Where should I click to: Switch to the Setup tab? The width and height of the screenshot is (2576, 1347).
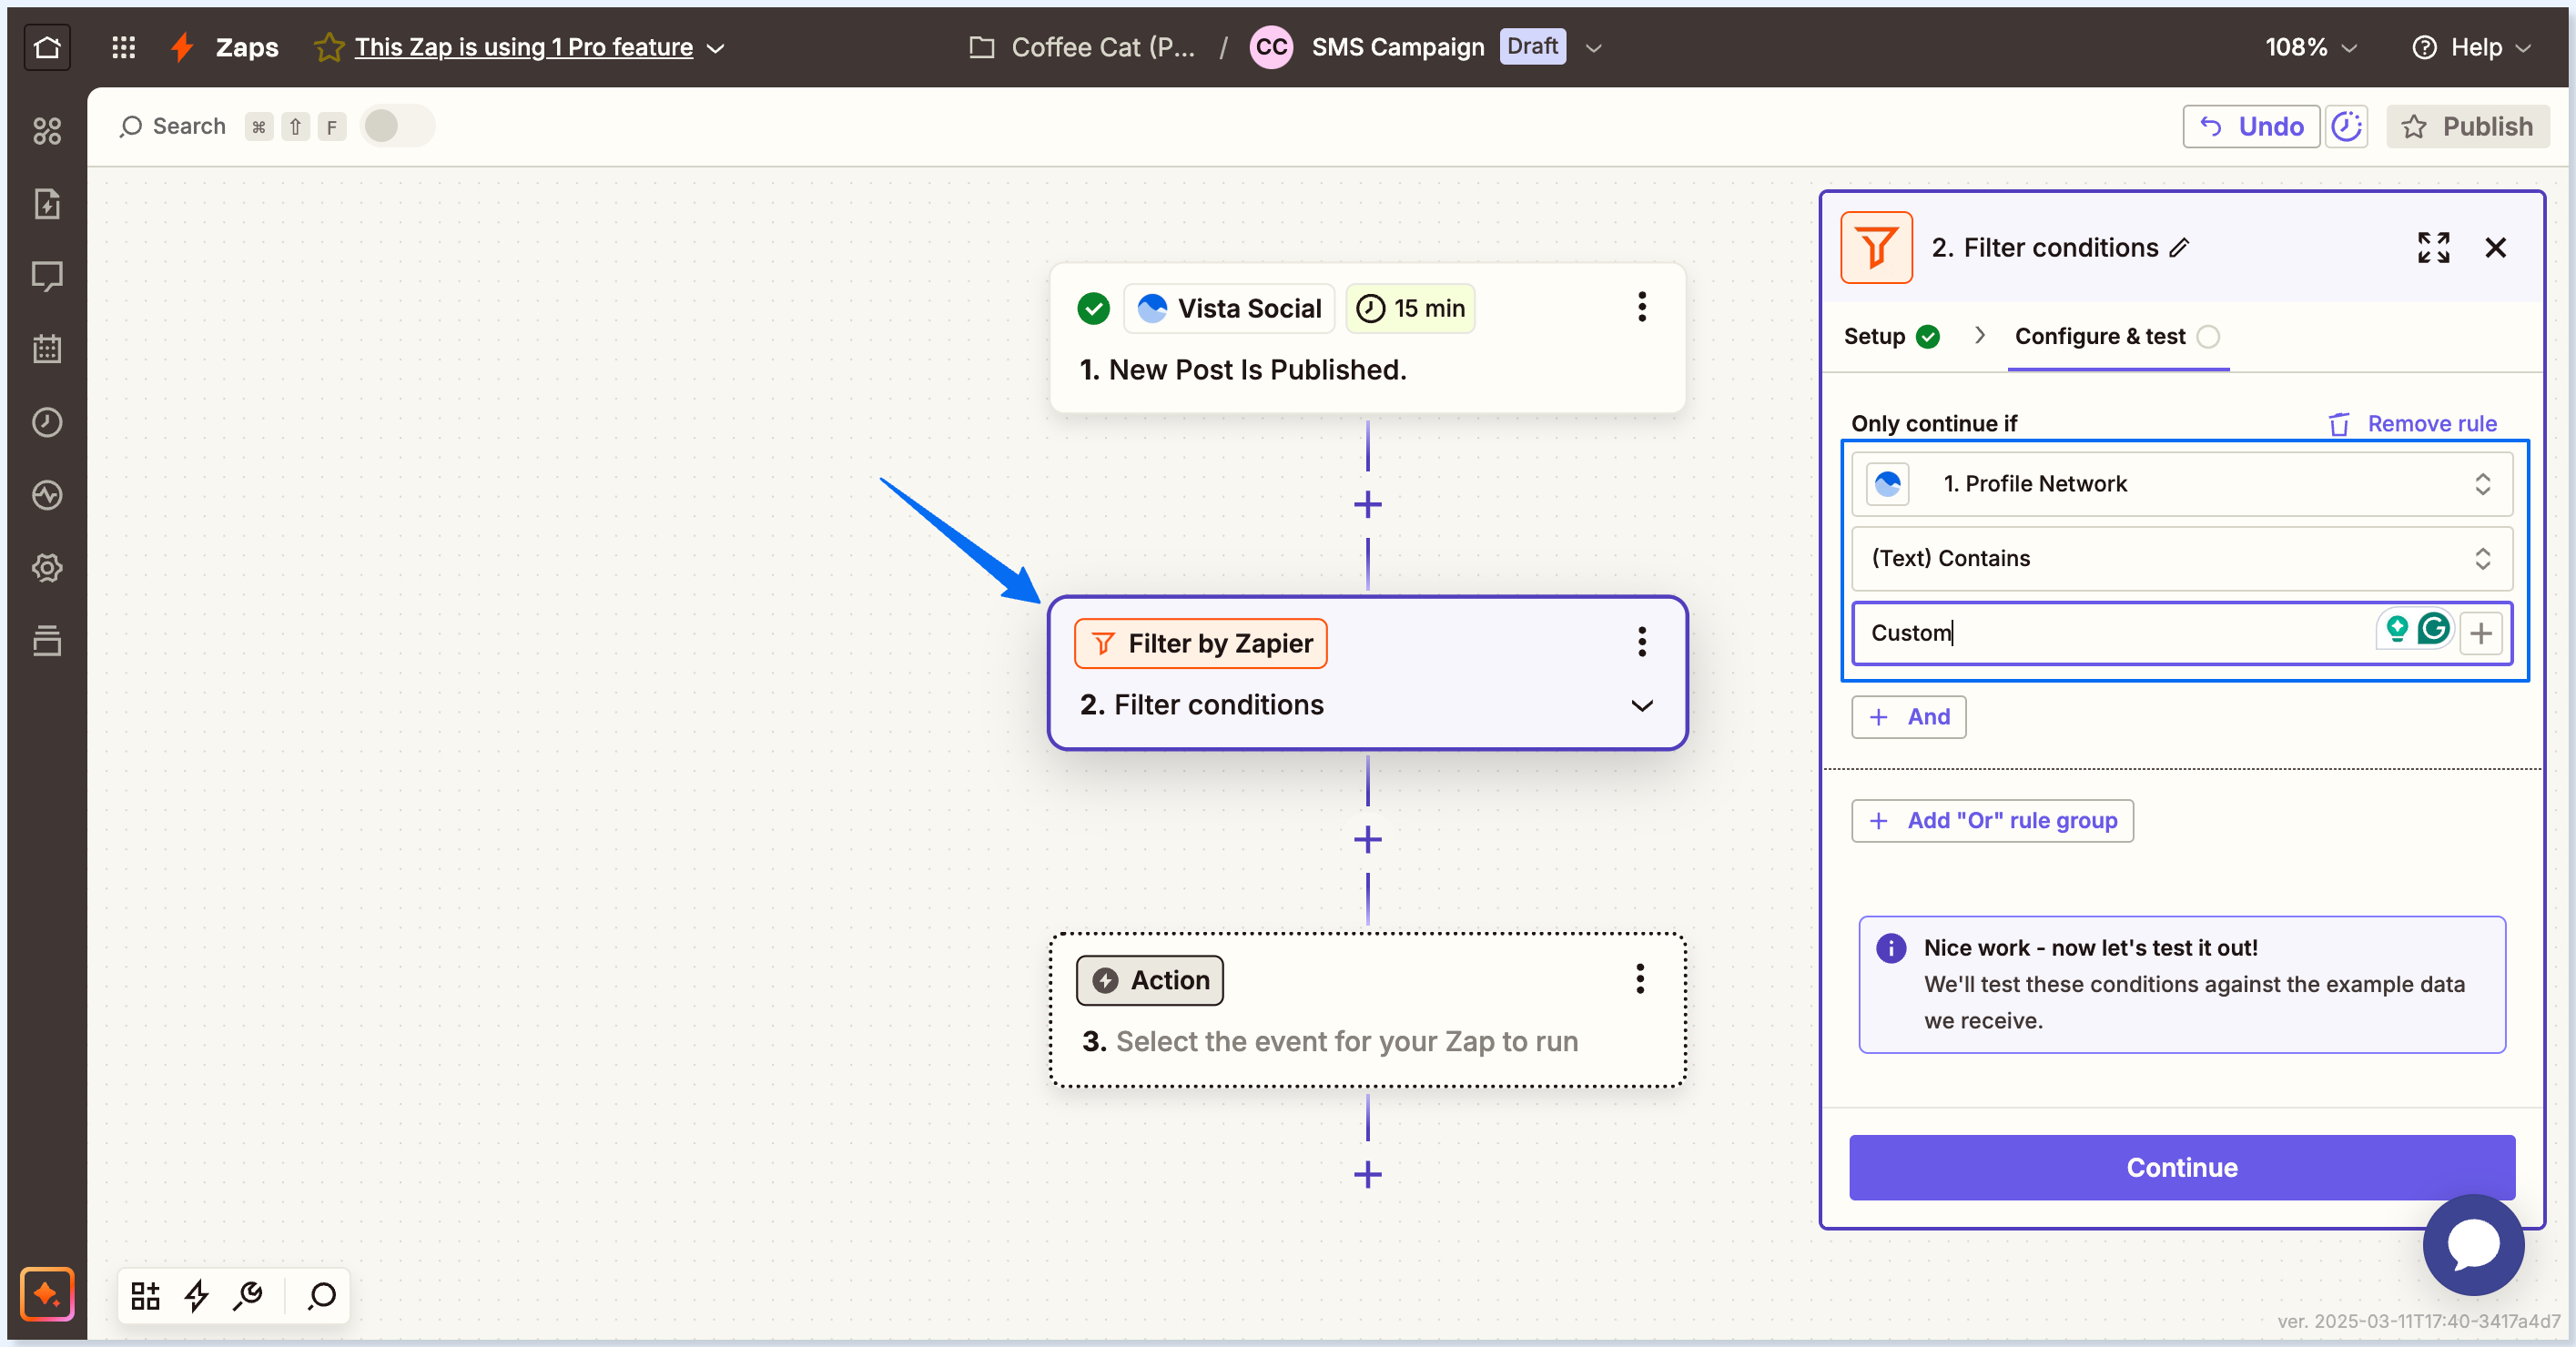point(1891,337)
